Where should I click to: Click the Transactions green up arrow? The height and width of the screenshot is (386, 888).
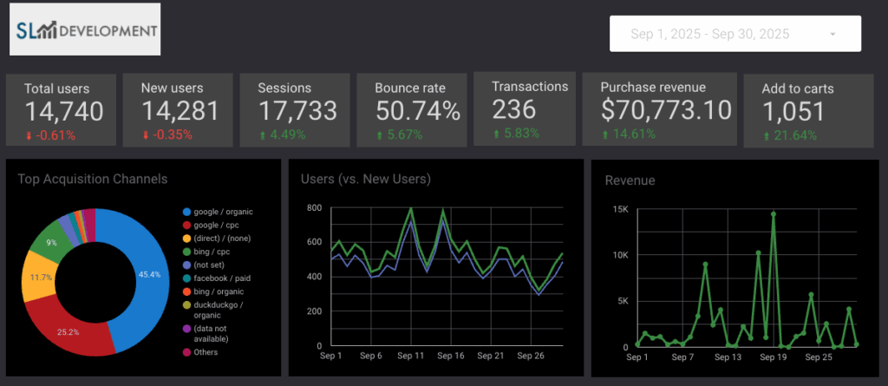tap(497, 134)
